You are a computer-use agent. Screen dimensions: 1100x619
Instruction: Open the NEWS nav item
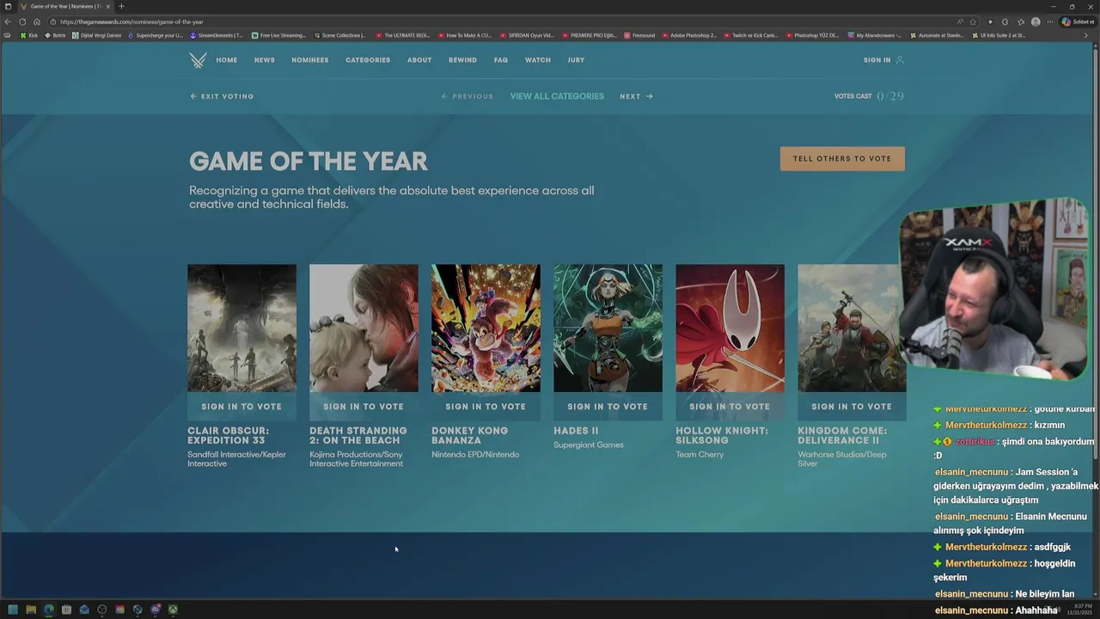point(265,60)
